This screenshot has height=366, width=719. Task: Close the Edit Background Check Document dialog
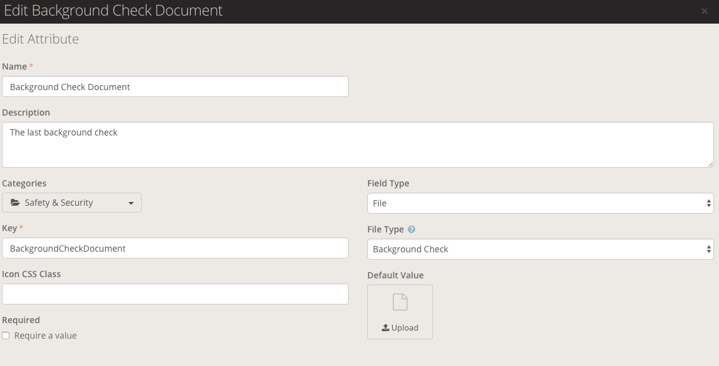[x=704, y=11]
